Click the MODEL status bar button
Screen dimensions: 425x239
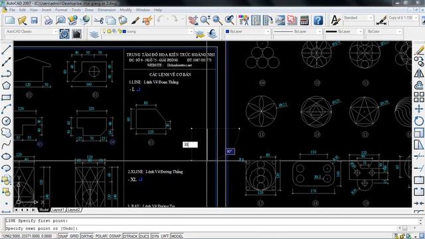[x=177, y=236]
